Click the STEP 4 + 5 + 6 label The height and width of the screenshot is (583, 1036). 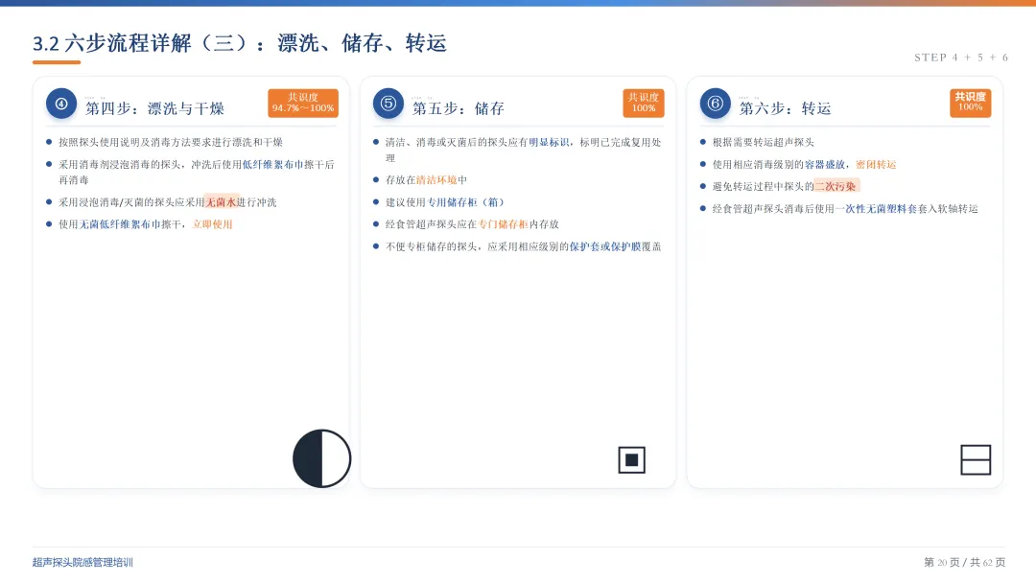point(961,58)
